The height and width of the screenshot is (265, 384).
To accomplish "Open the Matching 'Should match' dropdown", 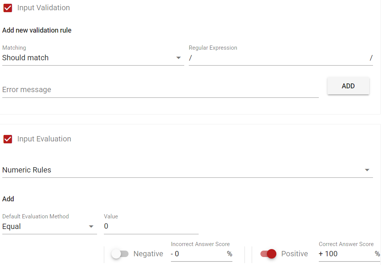I will pyautogui.click(x=87, y=58).
